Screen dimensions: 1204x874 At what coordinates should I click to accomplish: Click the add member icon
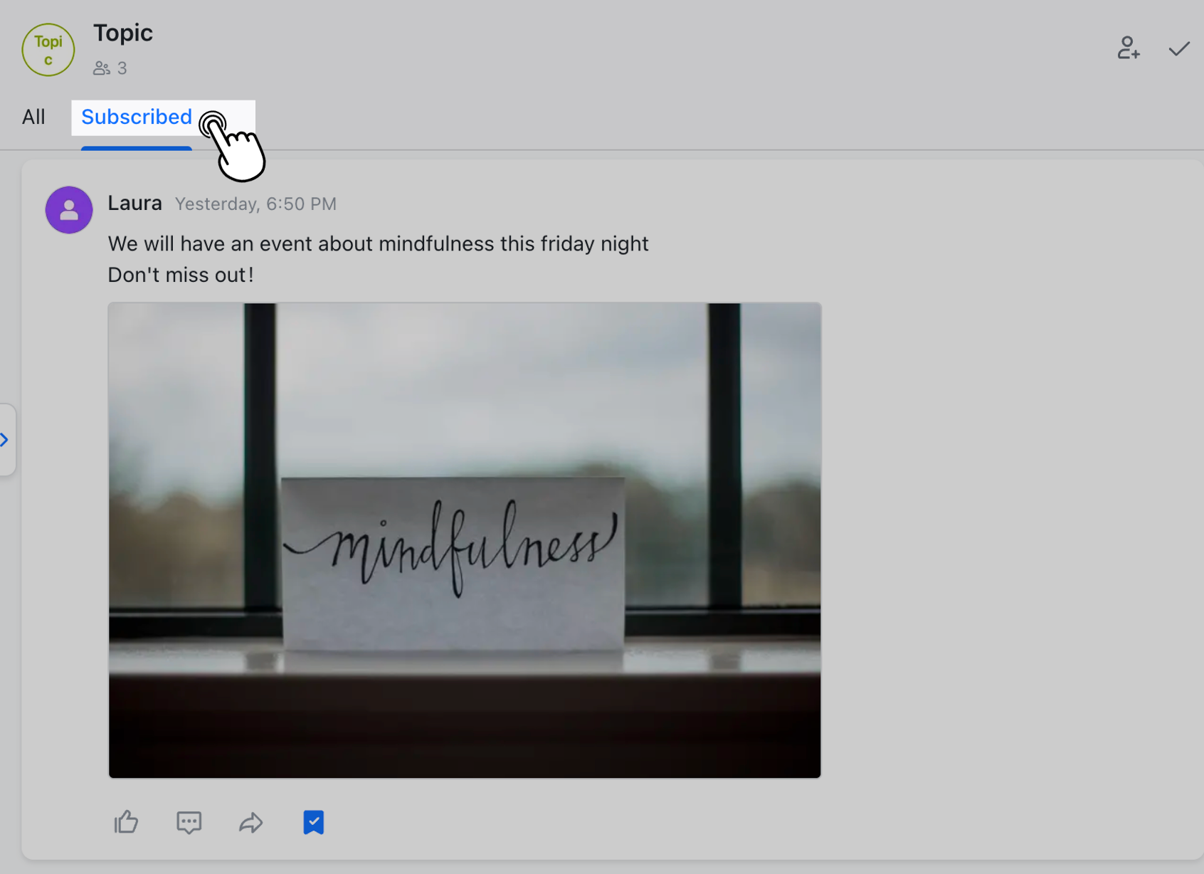point(1129,48)
